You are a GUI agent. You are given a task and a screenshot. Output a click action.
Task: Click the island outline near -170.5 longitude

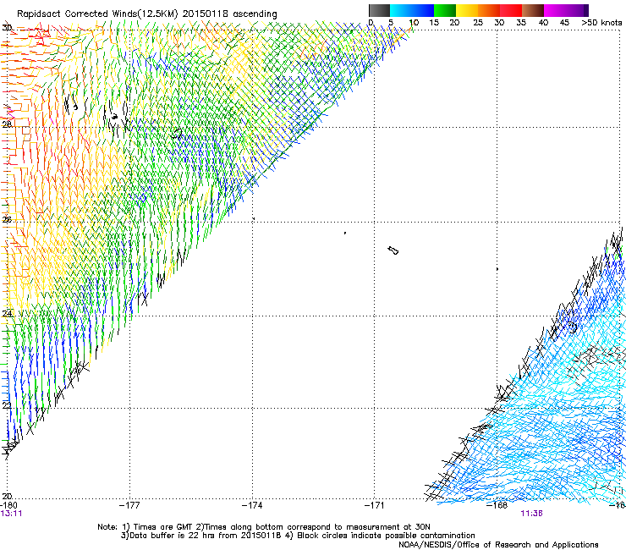point(393,250)
